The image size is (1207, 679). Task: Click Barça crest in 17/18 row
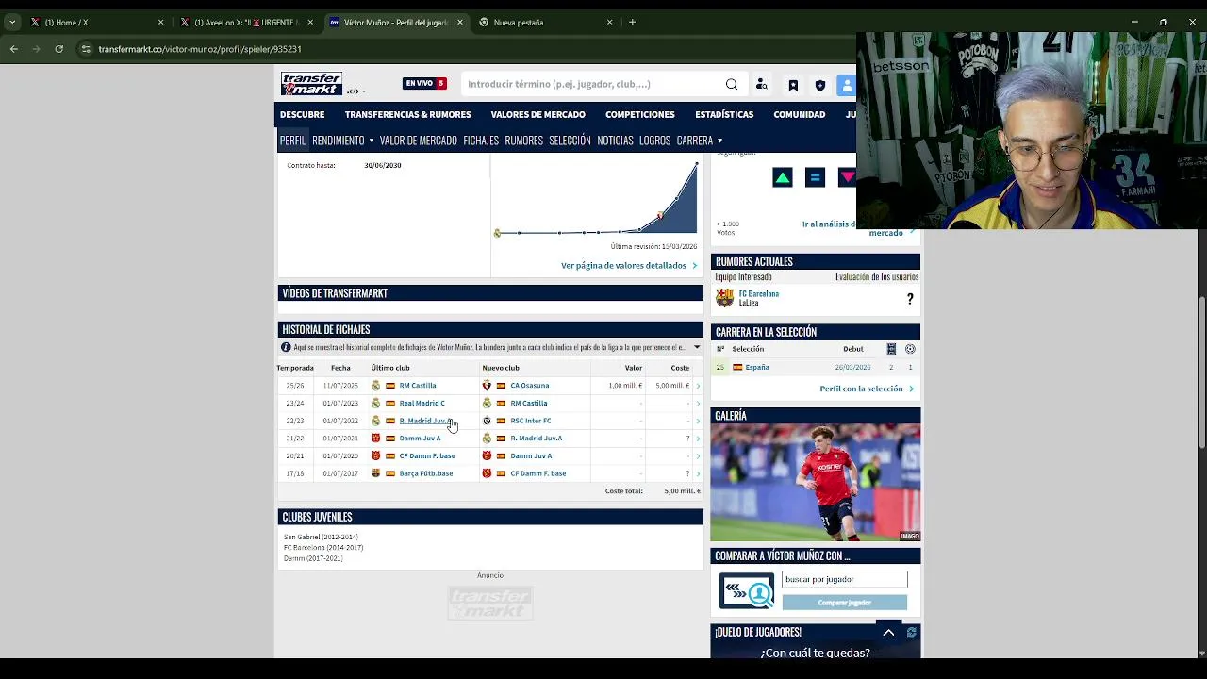(375, 473)
